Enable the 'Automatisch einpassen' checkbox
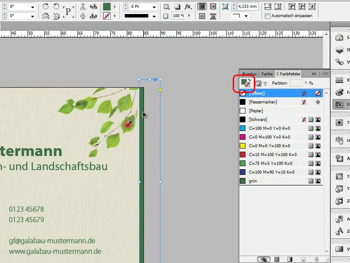Viewport: 350px width, 263px height. 268,16
